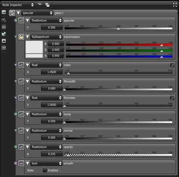This screenshot has height=177, width=179.
Task: Click the transmission white color swatch
Action: tap(34, 47)
